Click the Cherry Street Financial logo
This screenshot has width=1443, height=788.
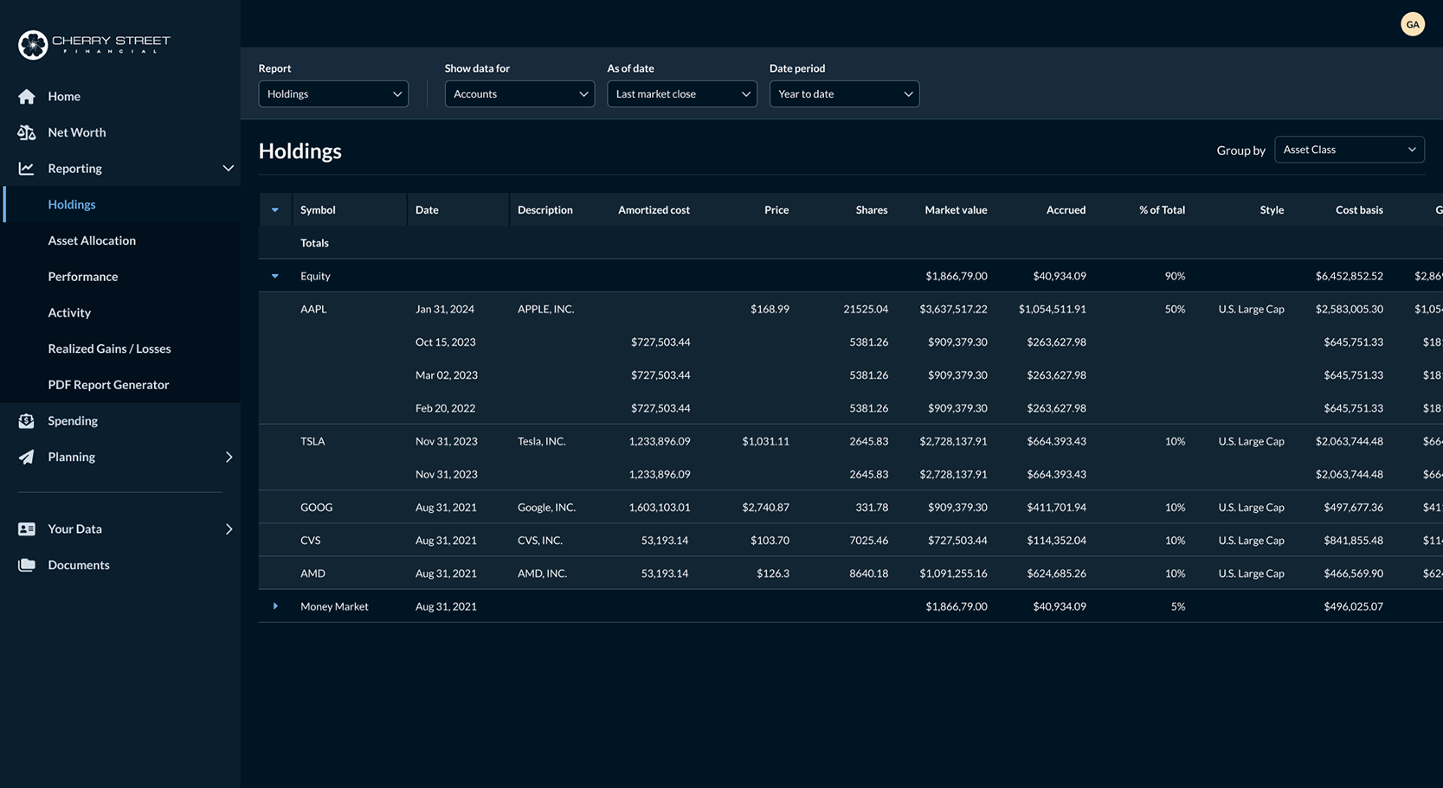[93, 44]
